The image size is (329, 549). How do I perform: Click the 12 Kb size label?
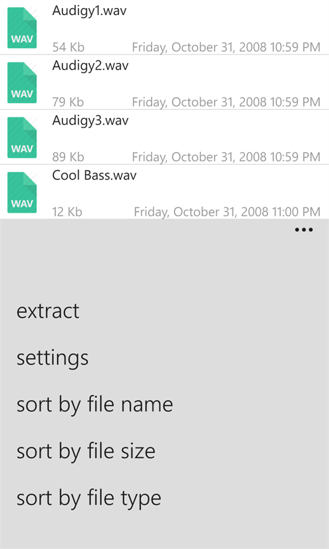click(x=67, y=212)
